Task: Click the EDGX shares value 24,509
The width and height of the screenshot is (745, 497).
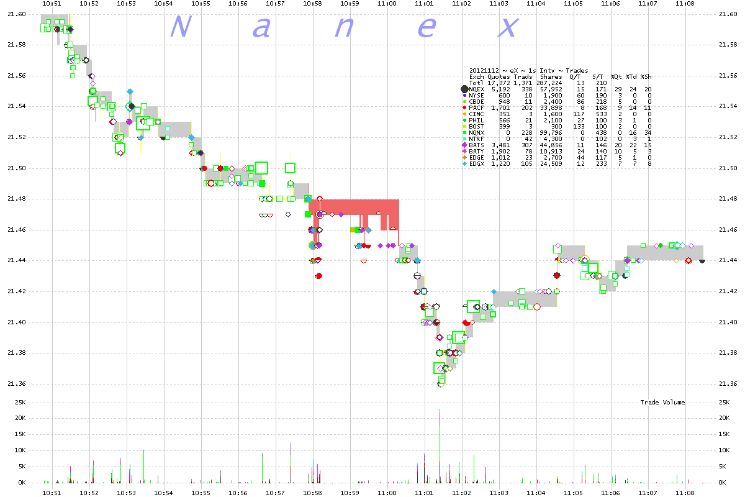Action: click(x=551, y=164)
